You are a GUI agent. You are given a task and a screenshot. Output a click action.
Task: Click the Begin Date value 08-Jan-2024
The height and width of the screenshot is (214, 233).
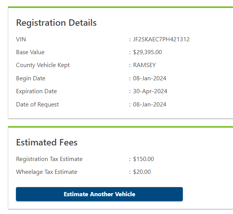click(x=150, y=78)
